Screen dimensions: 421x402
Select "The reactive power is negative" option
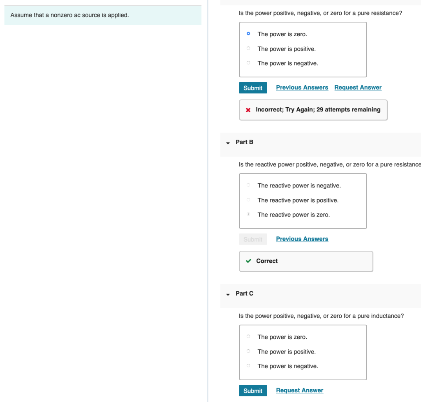[248, 185]
